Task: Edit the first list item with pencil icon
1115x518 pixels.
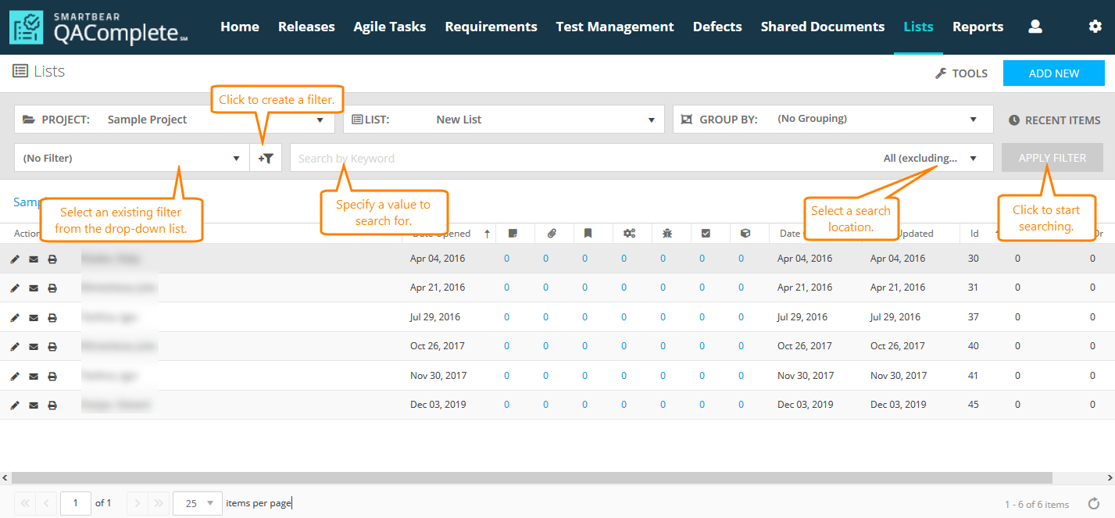Action: tap(14, 258)
